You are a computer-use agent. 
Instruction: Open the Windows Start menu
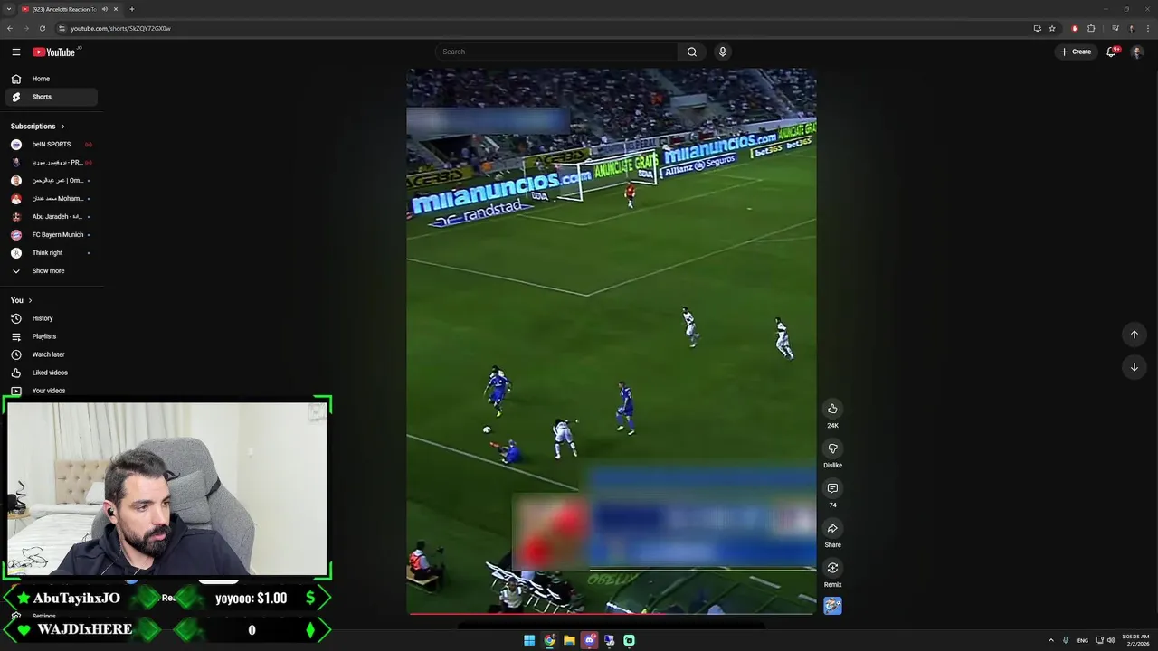click(x=529, y=640)
